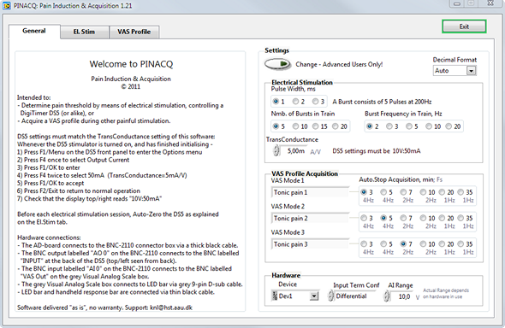This screenshot has height=328, width=505.
Task: Open the Decimal Format dropdown
Action: tap(471, 71)
